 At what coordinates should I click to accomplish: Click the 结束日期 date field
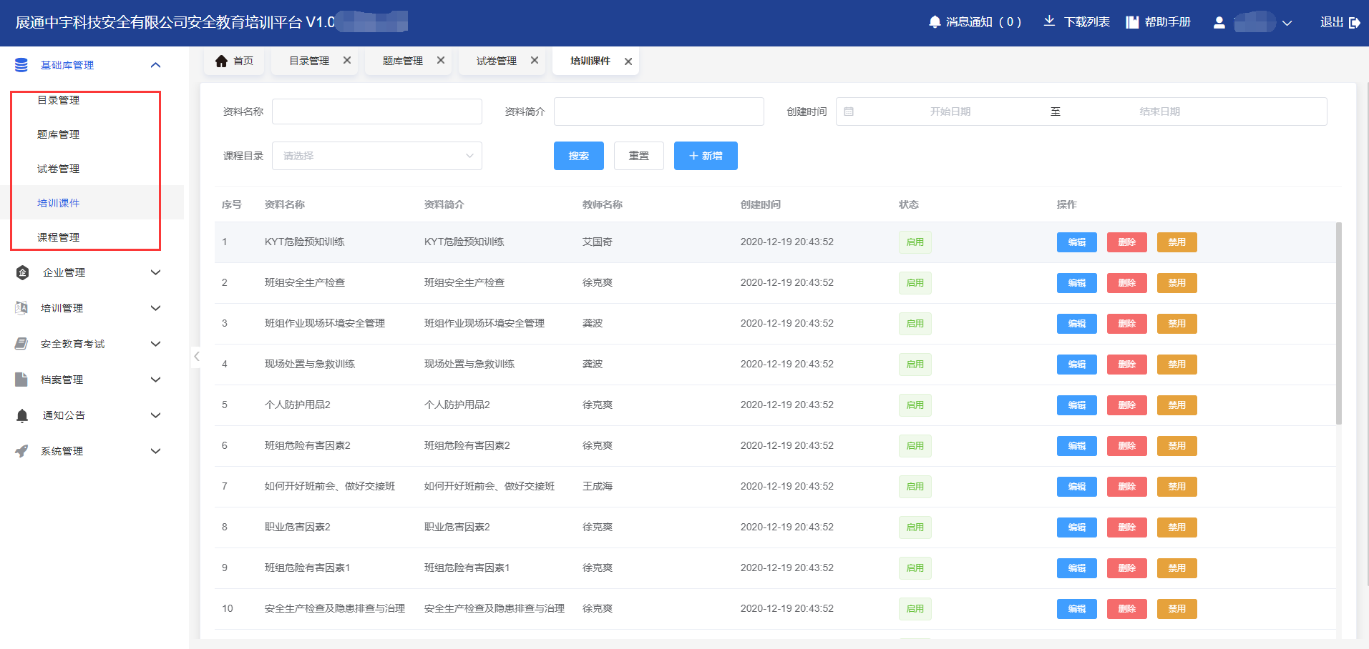click(x=1160, y=112)
